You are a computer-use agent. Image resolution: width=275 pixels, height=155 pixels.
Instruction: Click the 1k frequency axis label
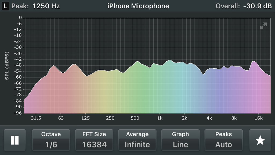click(x=160, y=118)
